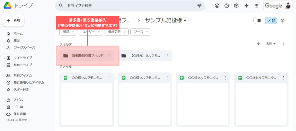The image size is (296, 131).
Task: Open the Help question mark icon
Action: point(227,6)
